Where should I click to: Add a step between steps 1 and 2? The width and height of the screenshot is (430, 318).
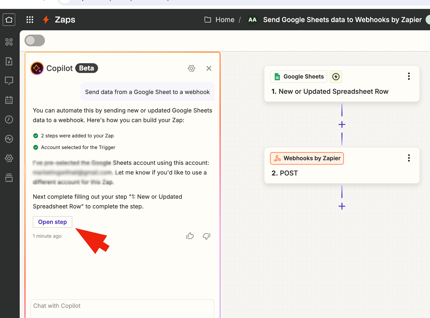[x=342, y=125]
